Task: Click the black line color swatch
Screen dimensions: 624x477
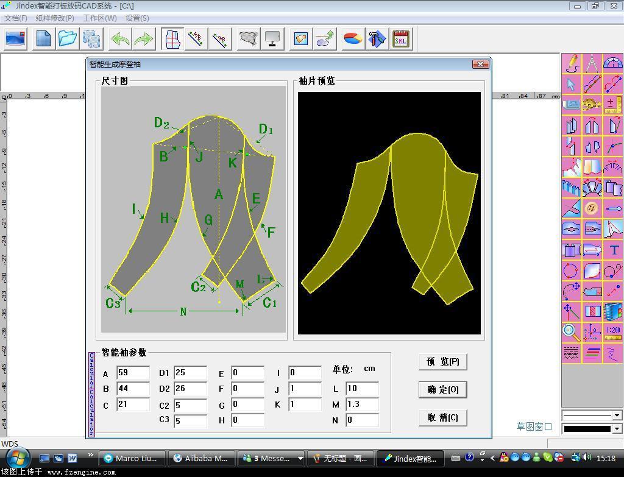Action: pyautogui.click(x=587, y=428)
